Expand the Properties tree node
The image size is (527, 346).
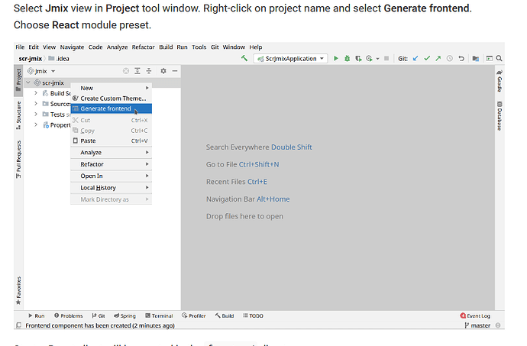point(36,124)
